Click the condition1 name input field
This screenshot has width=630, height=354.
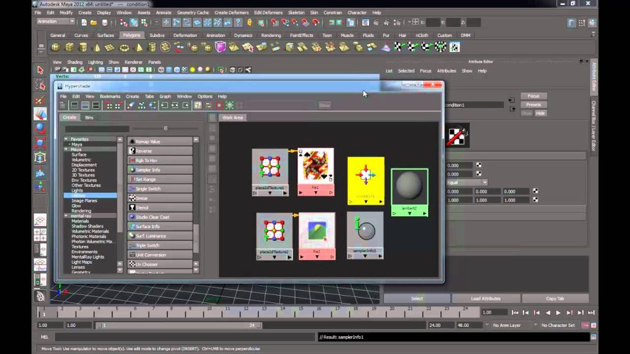click(474, 104)
